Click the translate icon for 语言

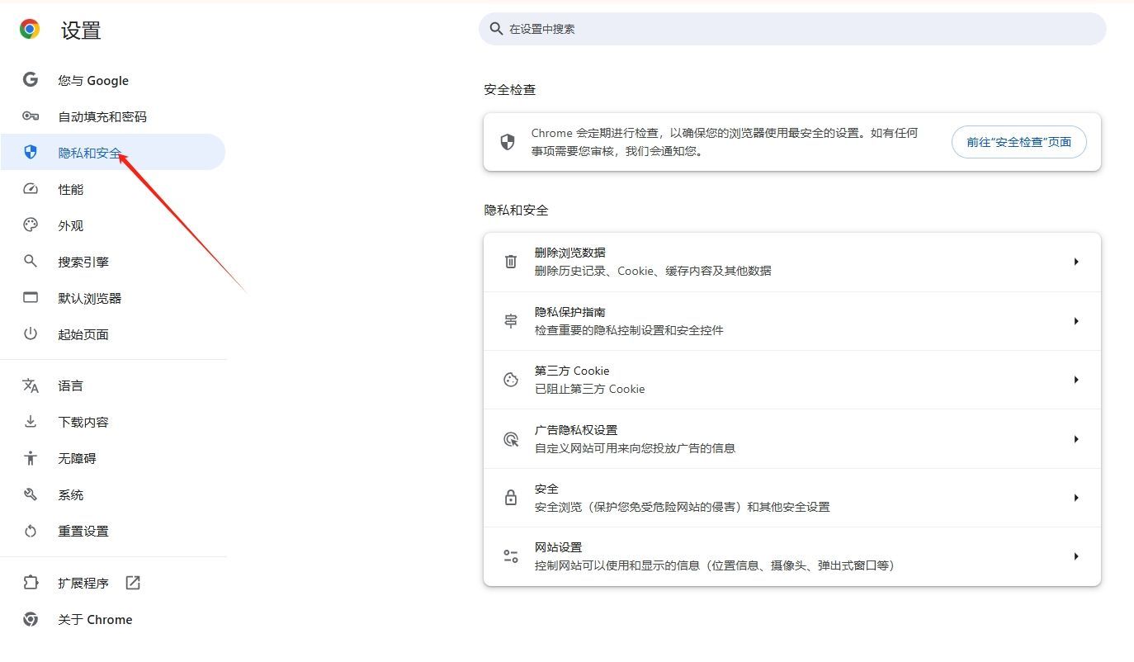(31, 385)
